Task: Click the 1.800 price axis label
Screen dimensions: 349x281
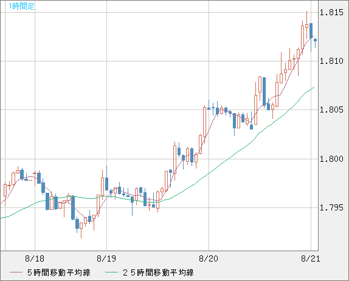Action: 331,159
